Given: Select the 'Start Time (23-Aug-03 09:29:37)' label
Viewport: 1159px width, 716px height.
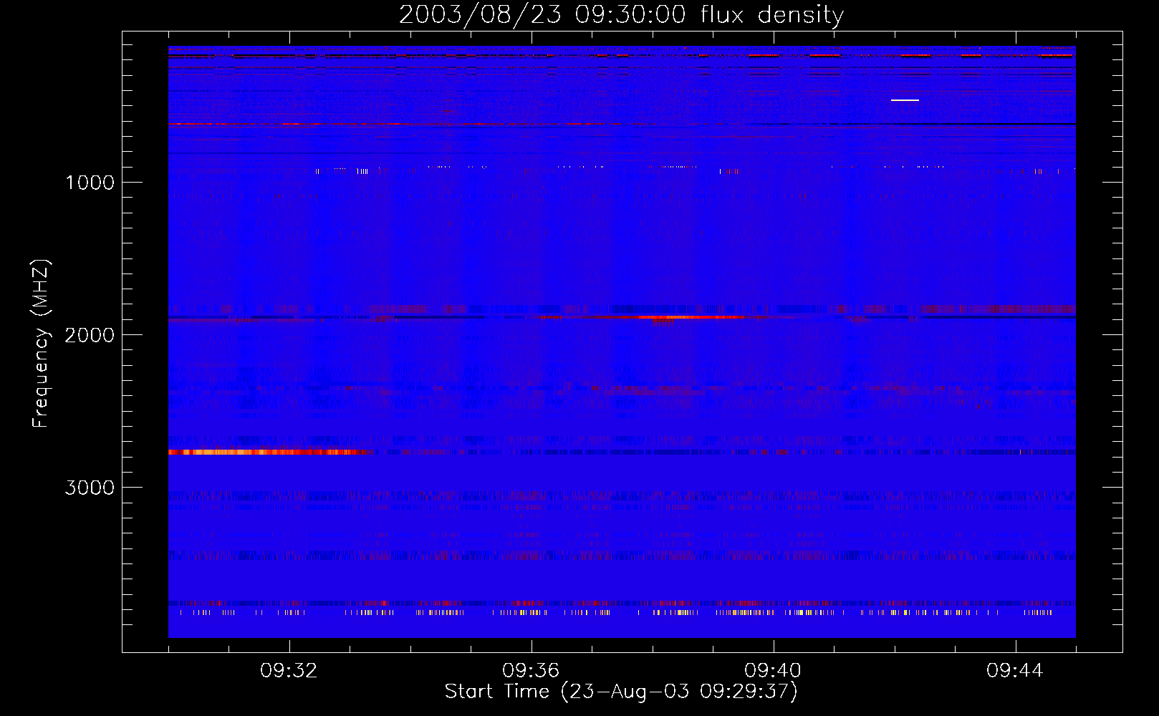Looking at the screenshot, I should (x=621, y=692).
